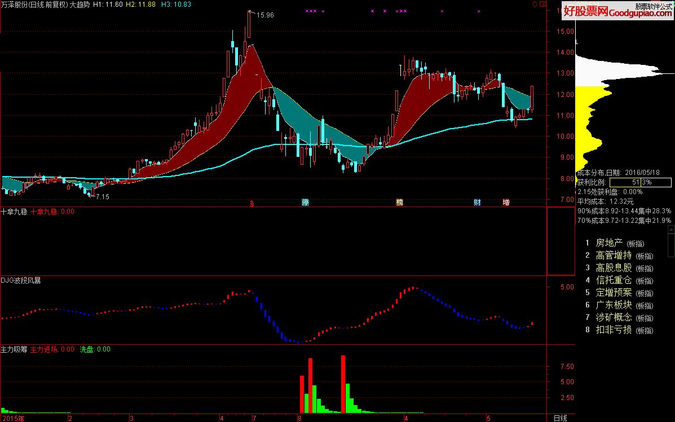Select the DJG波段风暴 indicator title
675x422 pixels.
(21, 280)
